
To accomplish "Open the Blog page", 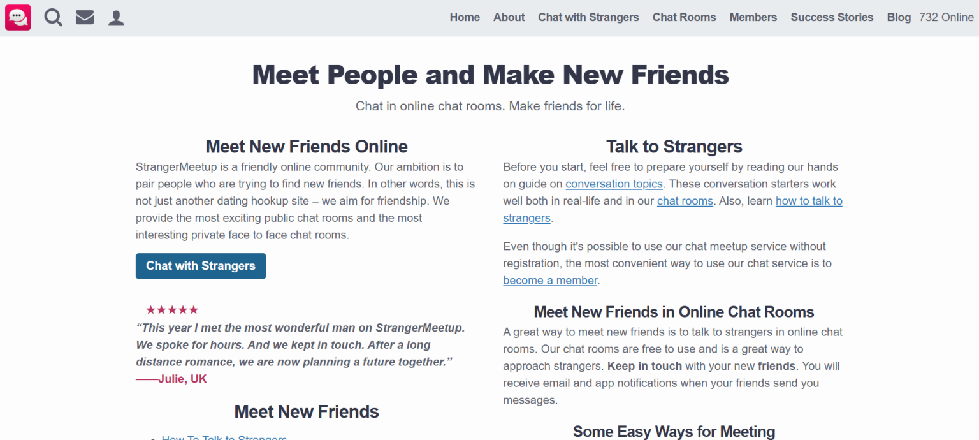I will pyautogui.click(x=899, y=17).
